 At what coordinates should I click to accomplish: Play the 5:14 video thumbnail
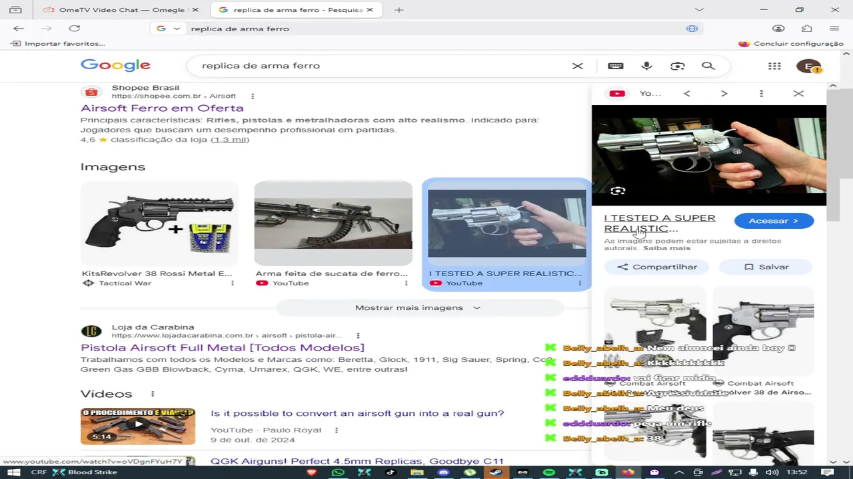tap(138, 426)
